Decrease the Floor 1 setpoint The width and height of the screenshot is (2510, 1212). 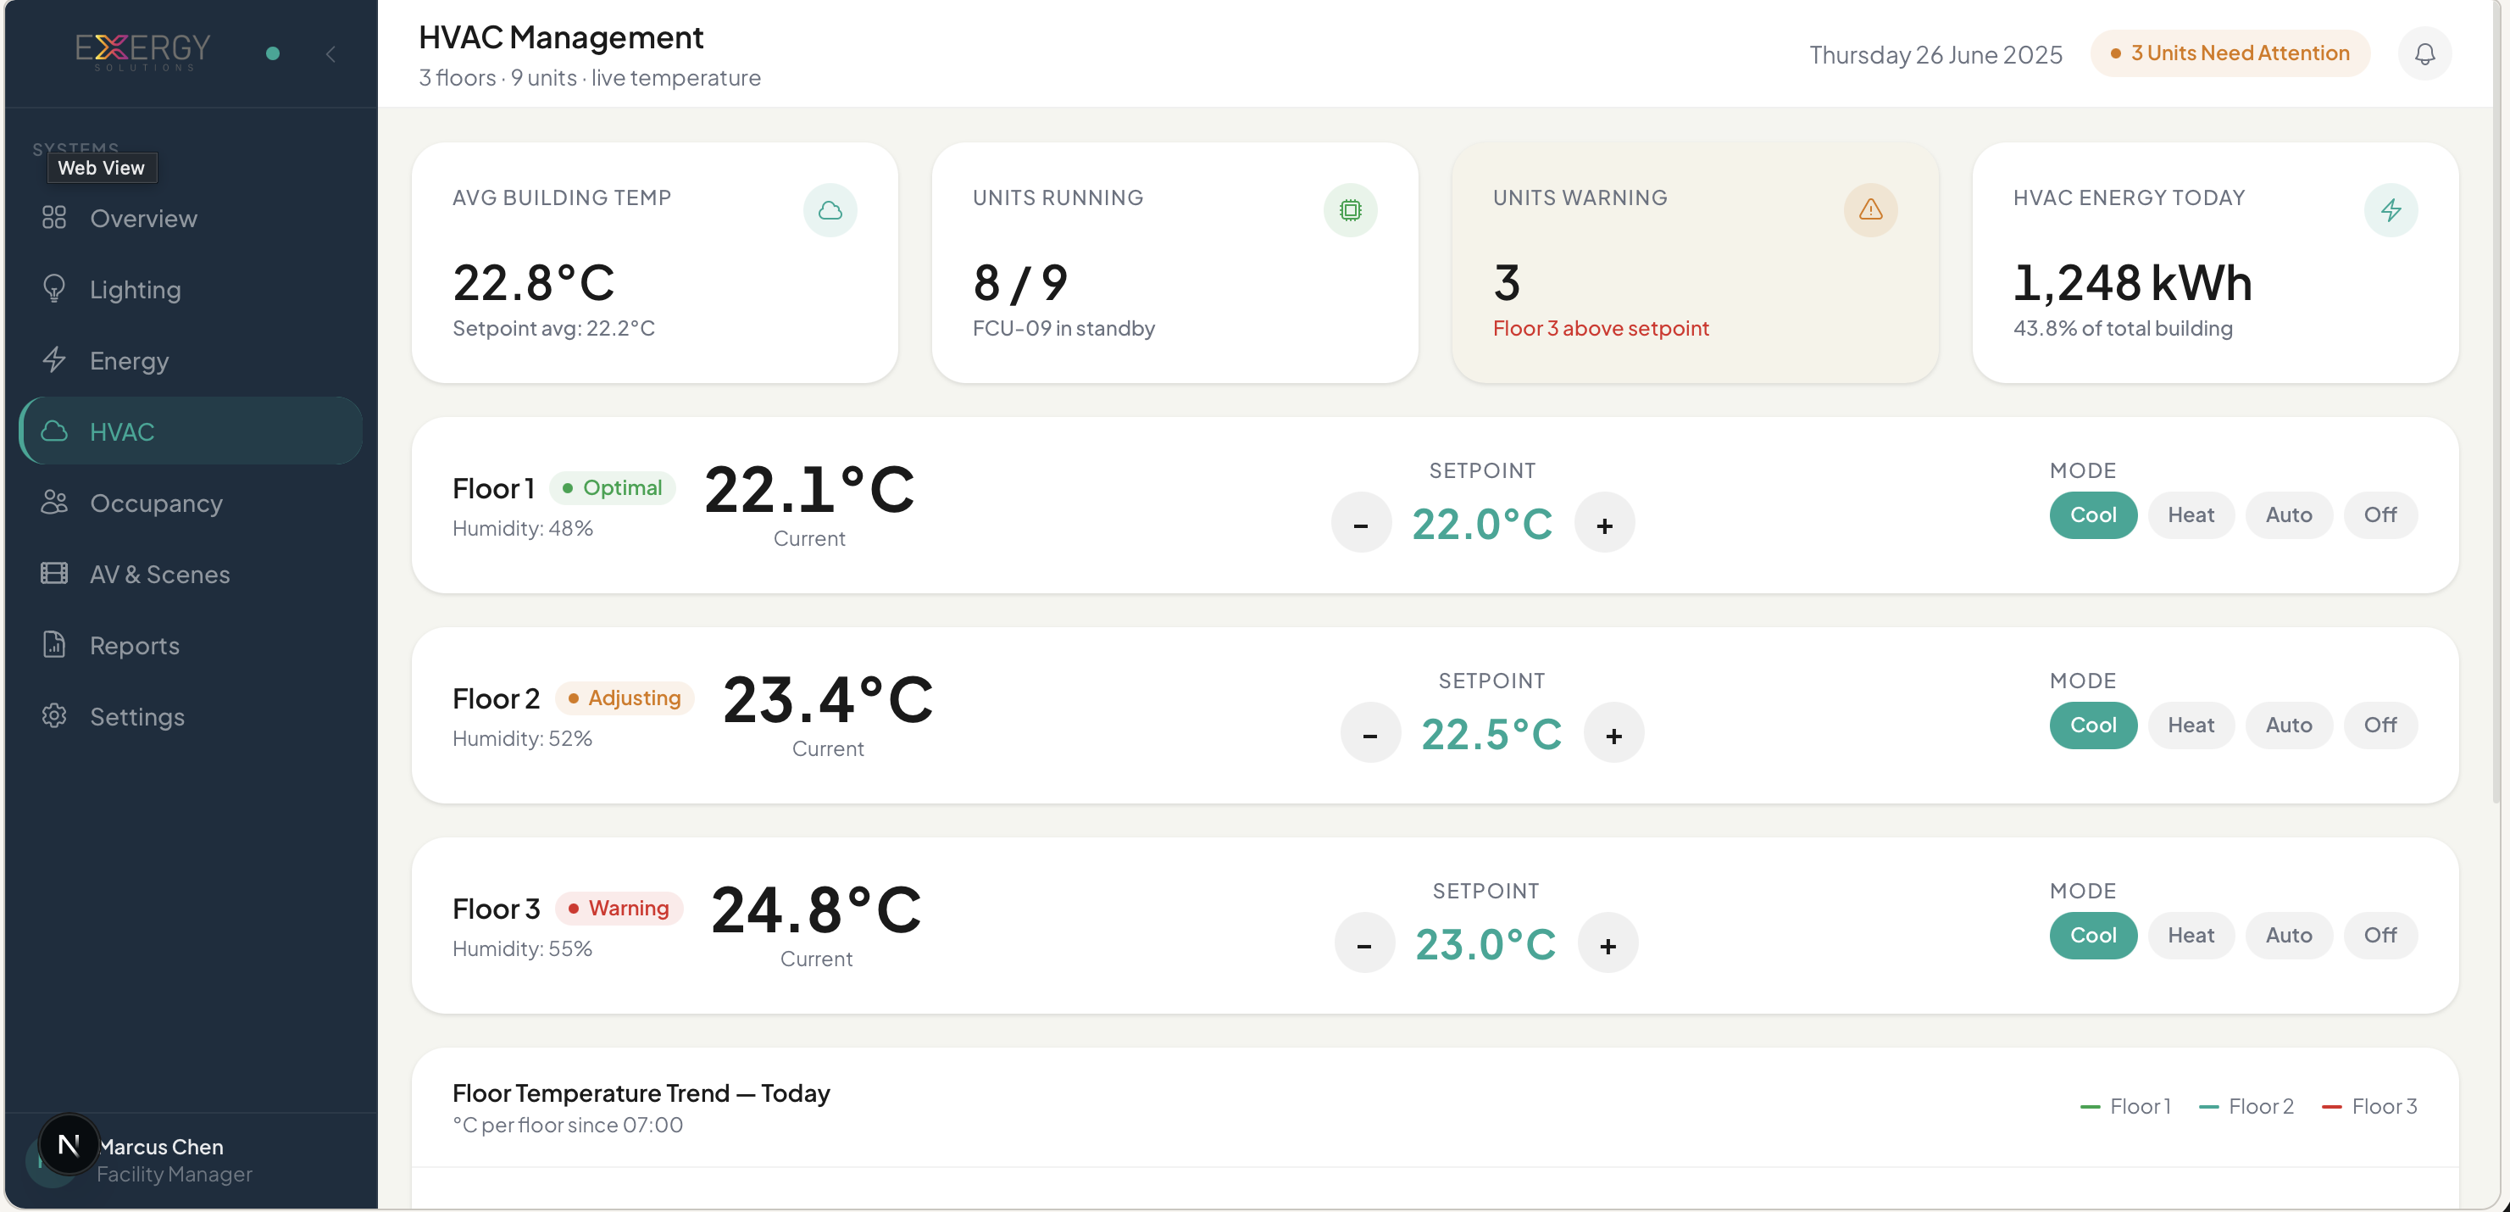[1361, 522]
